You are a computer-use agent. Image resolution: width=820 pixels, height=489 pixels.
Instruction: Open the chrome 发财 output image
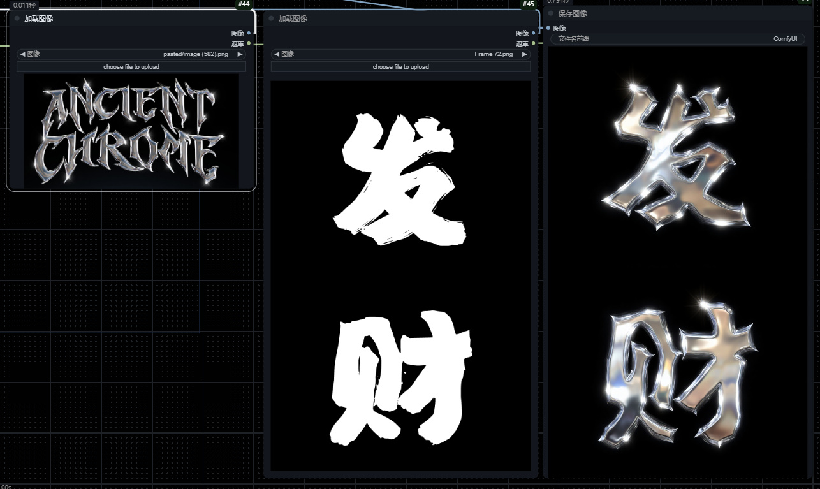679,261
